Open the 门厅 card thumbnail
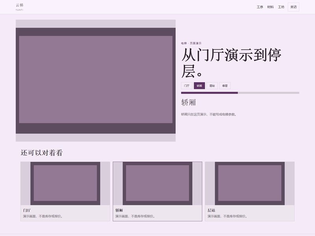Image resolution: width=315 pixels, height=236 pixels. [65, 183]
